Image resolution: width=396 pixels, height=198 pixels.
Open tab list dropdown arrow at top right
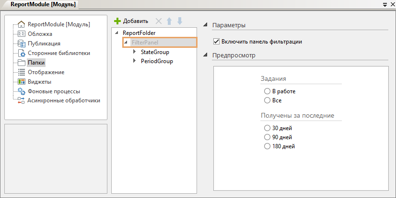385,4
